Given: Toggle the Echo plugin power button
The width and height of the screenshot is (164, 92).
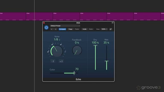Looking at the screenshot, I should 46,28.
